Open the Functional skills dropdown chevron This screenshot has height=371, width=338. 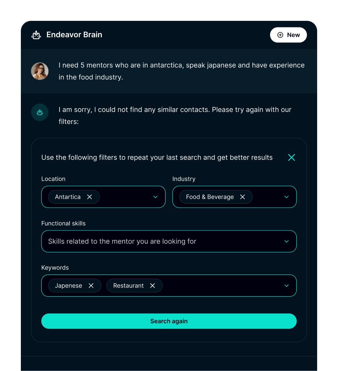[287, 241]
